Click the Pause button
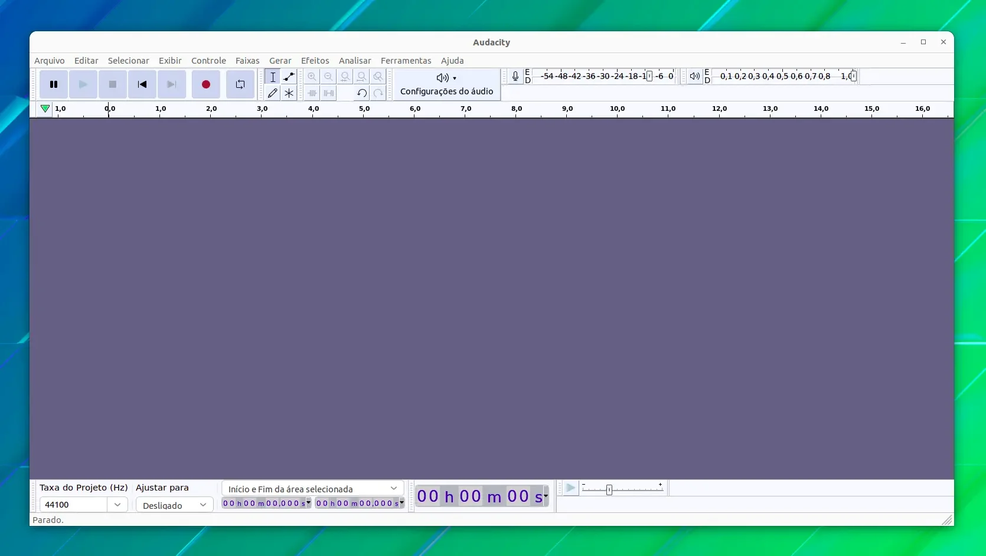 tap(54, 84)
